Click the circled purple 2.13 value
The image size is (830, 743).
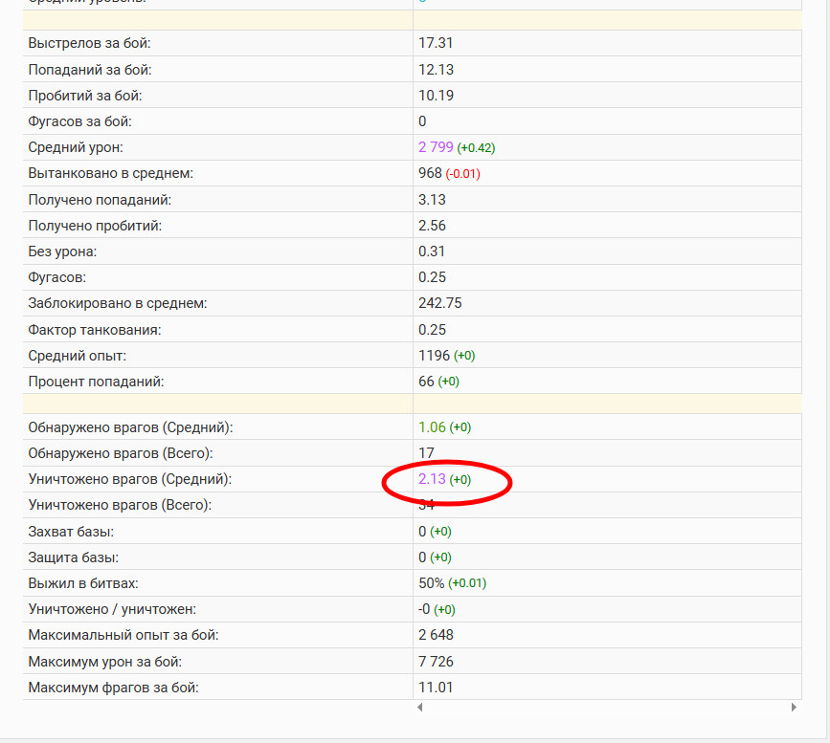(432, 479)
